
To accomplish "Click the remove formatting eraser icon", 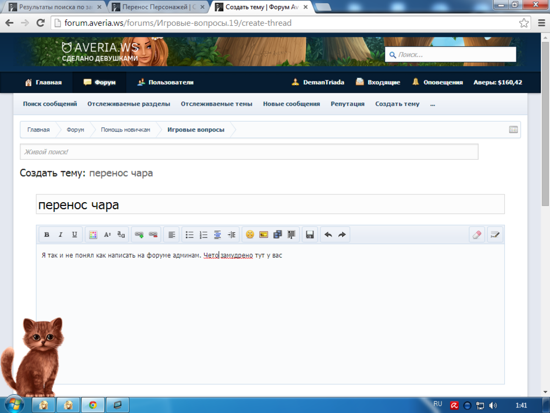I will (x=477, y=235).
